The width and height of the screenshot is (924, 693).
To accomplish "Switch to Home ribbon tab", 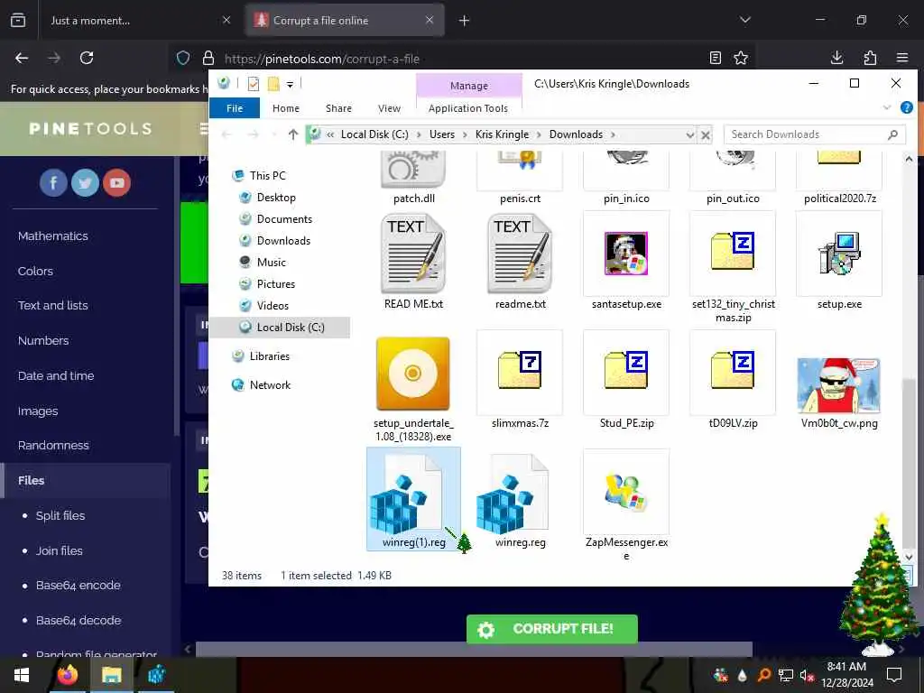I will (286, 108).
